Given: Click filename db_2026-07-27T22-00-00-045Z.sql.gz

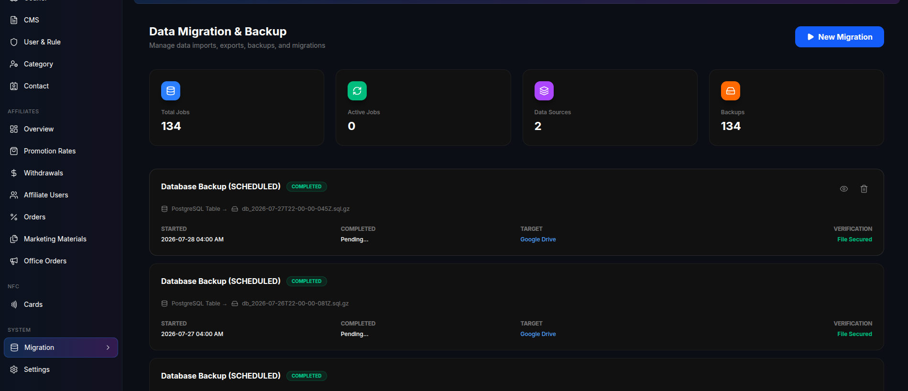Looking at the screenshot, I should click(x=295, y=209).
